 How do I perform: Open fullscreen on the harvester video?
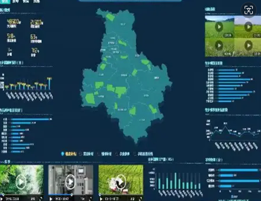coord(140,199)
